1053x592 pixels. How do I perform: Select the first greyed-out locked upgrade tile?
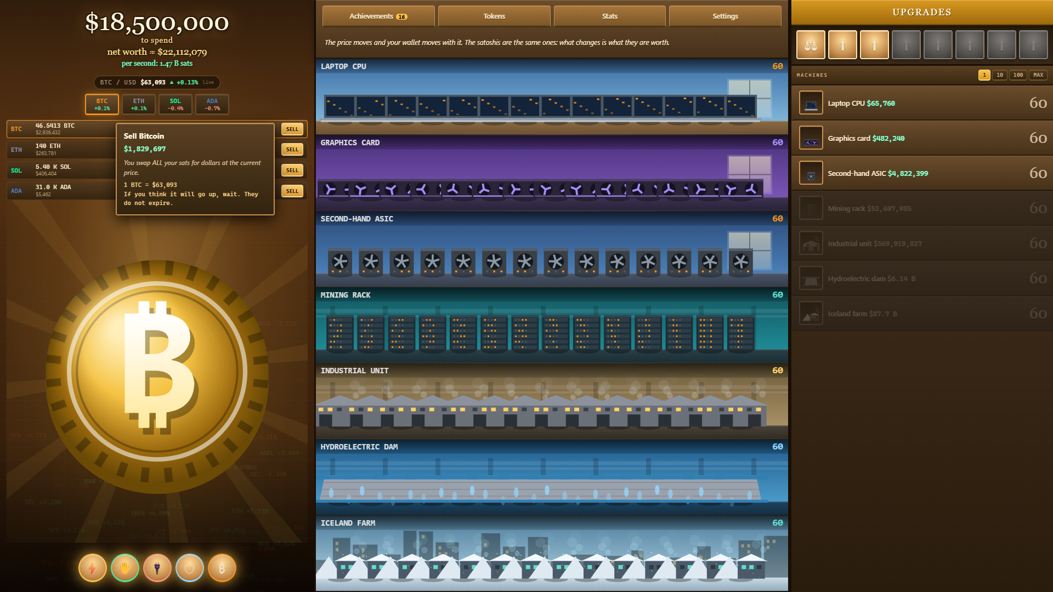click(x=906, y=45)
